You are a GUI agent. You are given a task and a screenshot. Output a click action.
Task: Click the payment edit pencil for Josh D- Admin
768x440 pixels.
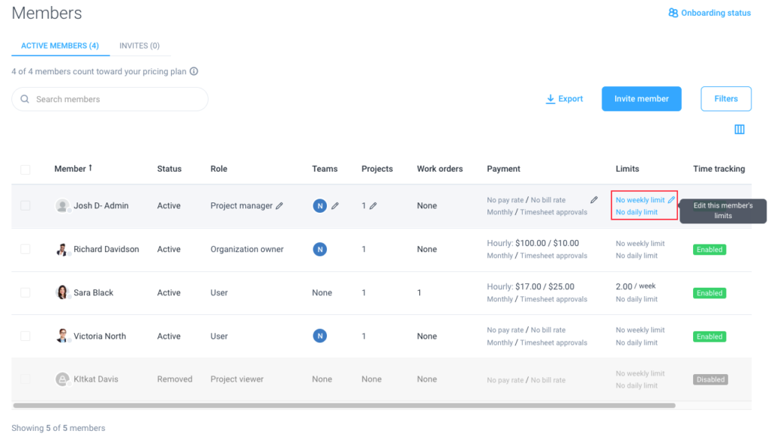click(x=594, y=201)
